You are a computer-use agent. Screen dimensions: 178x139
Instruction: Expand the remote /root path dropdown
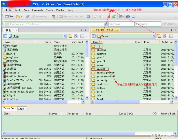pos(154,36)
